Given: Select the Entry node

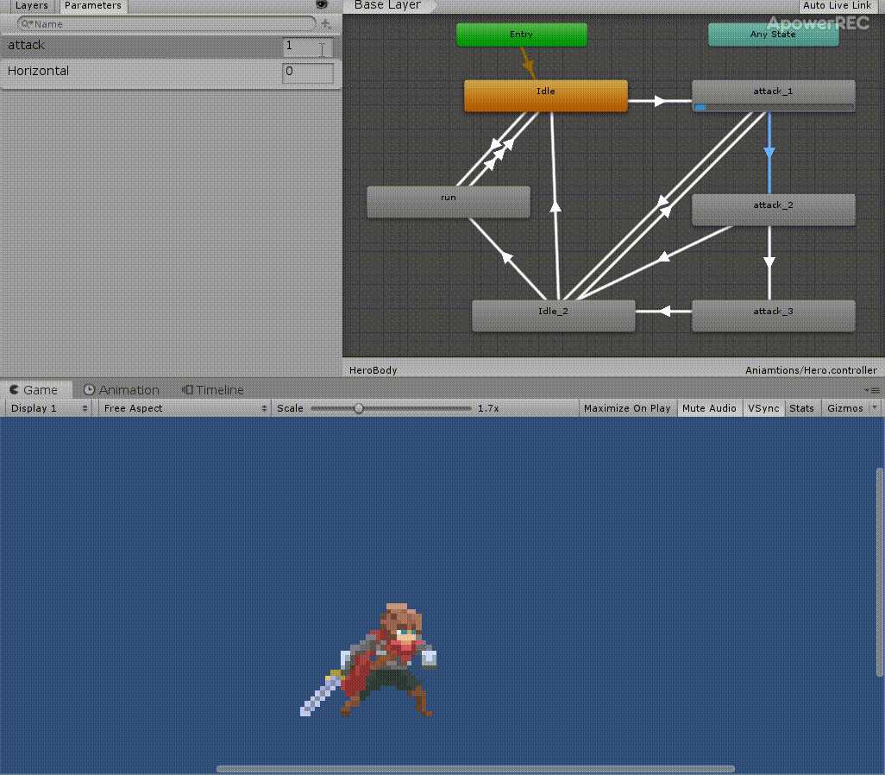Looking at the screenshot, I should pyautogui.click(x=522, y=35).
